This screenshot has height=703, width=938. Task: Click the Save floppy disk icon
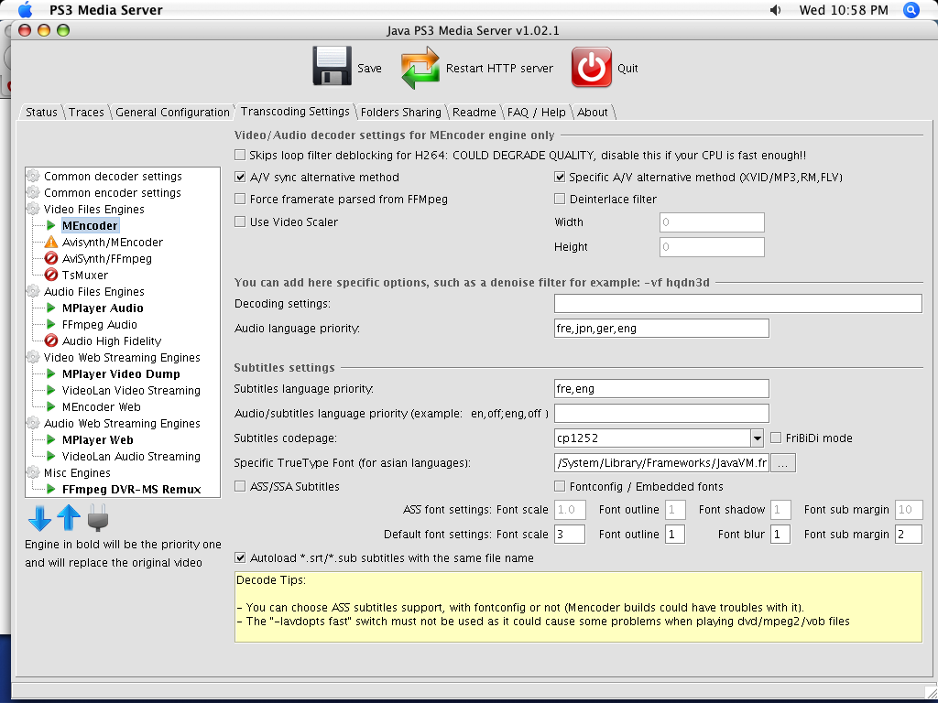coord(332,66)
